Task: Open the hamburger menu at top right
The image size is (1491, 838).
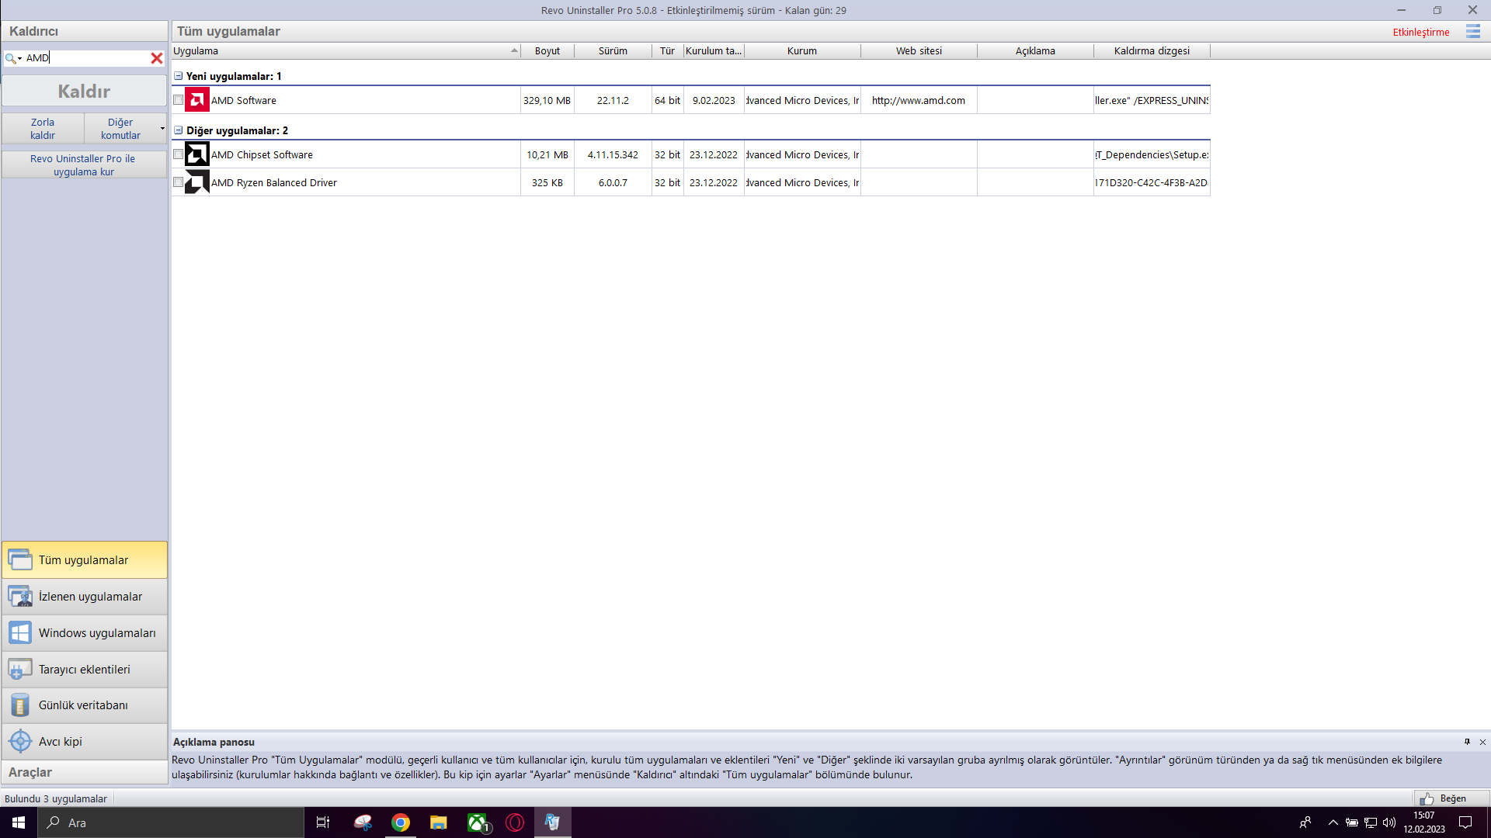Action: tap(1472, 32)
